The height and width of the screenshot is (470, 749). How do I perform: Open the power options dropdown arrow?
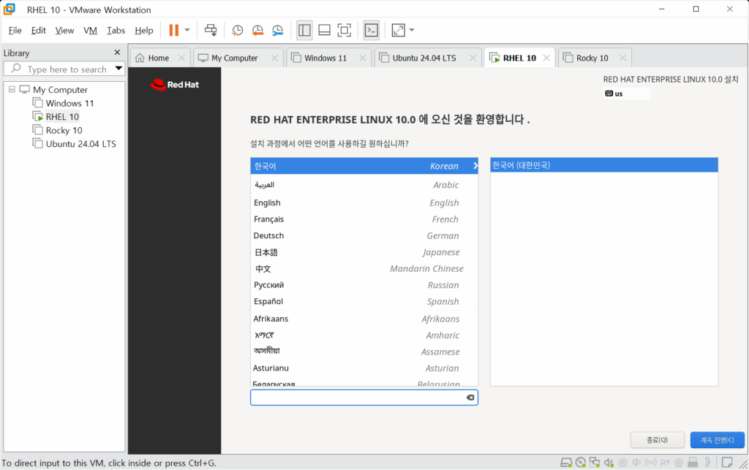click(x=187, y=30)
